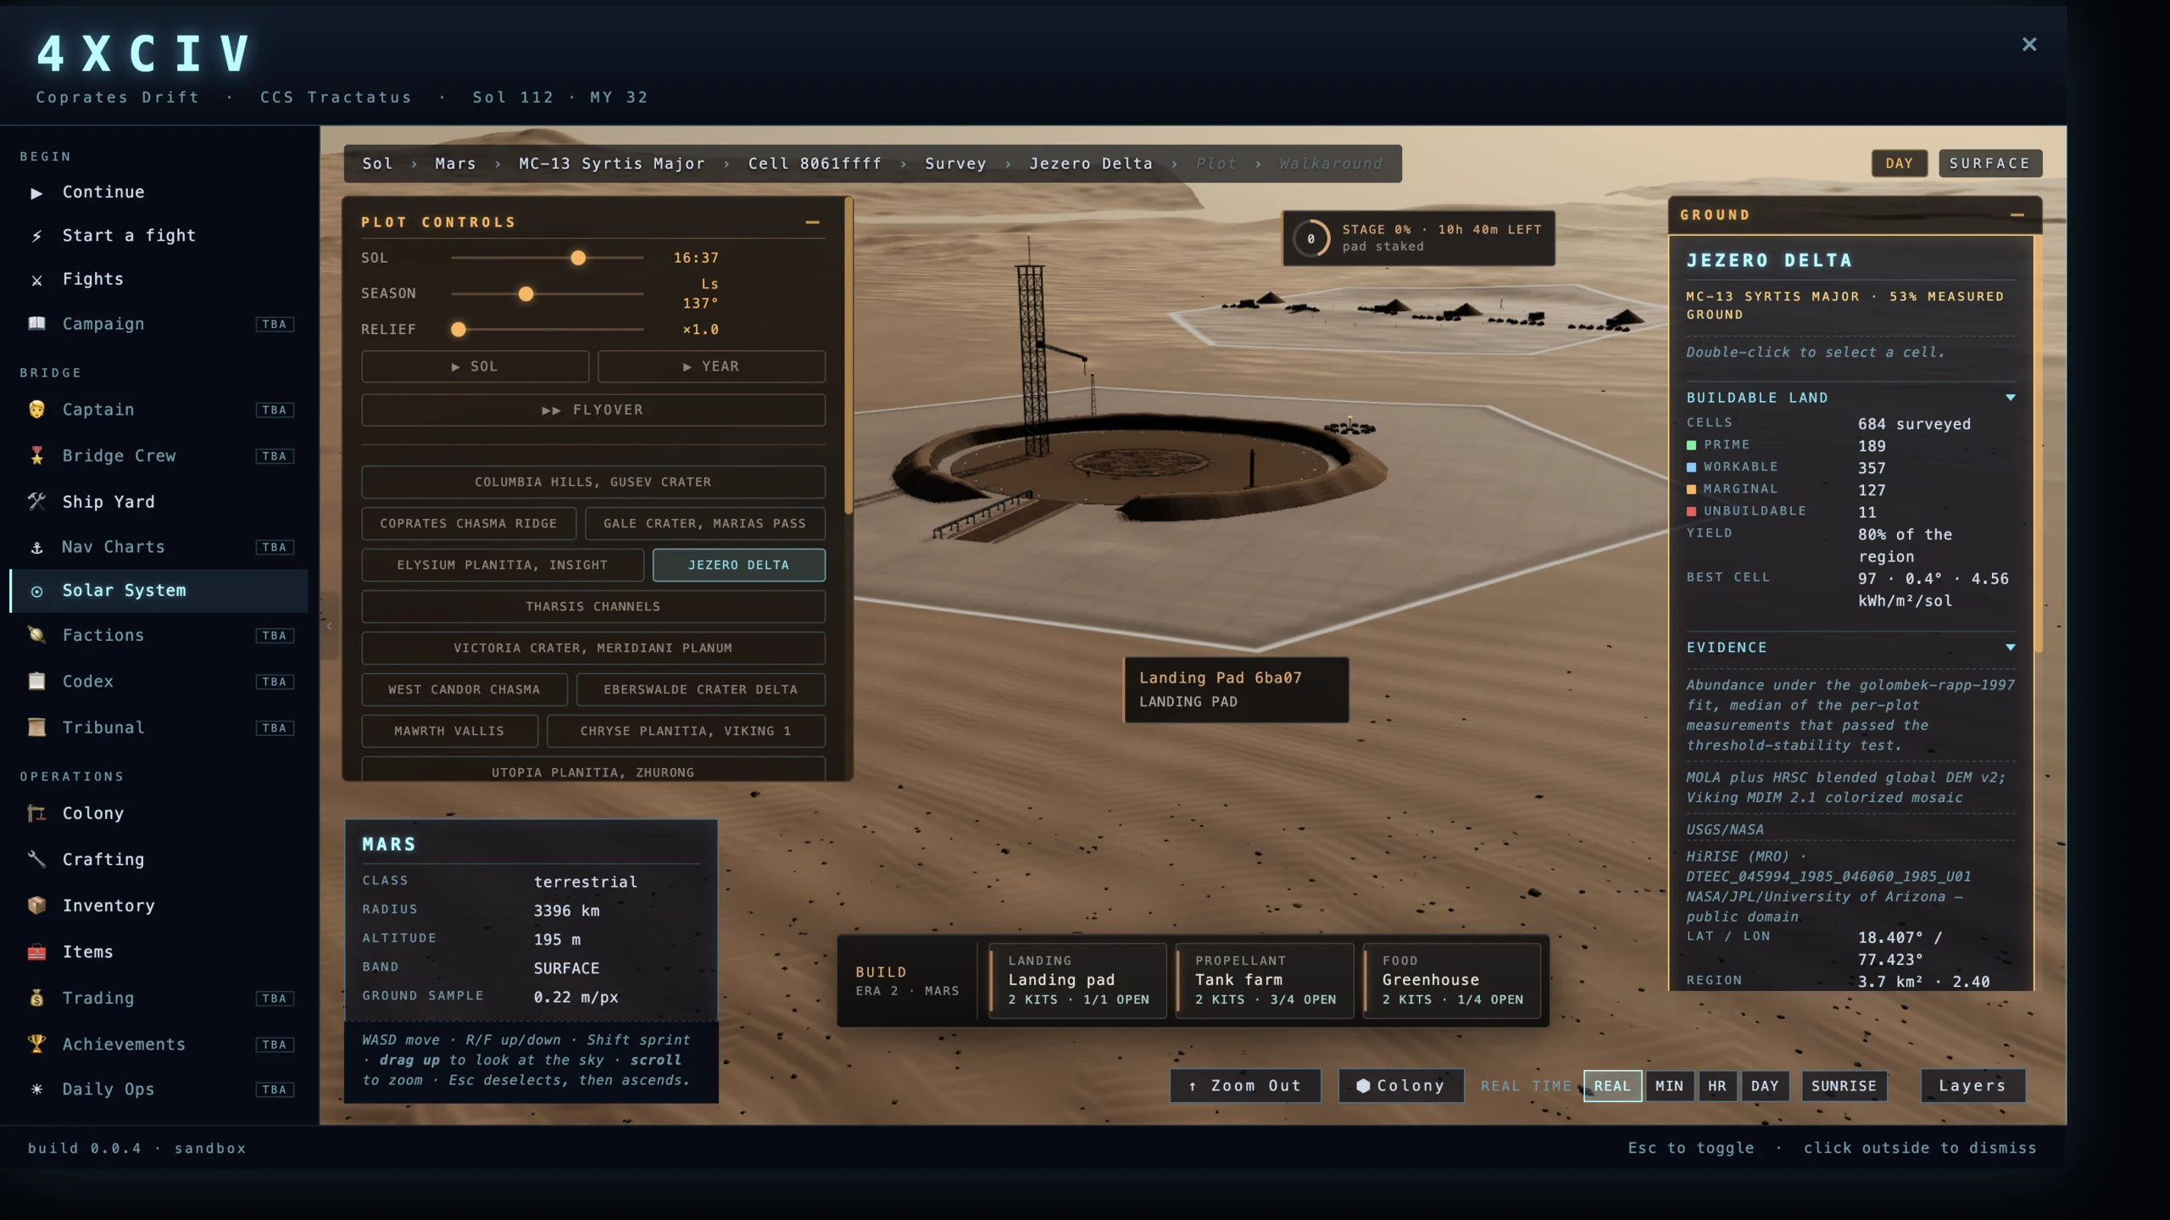Viewport: 2170px width, 1220px height.
Task: Click the Factions planet icon
Action: [36, 635]
